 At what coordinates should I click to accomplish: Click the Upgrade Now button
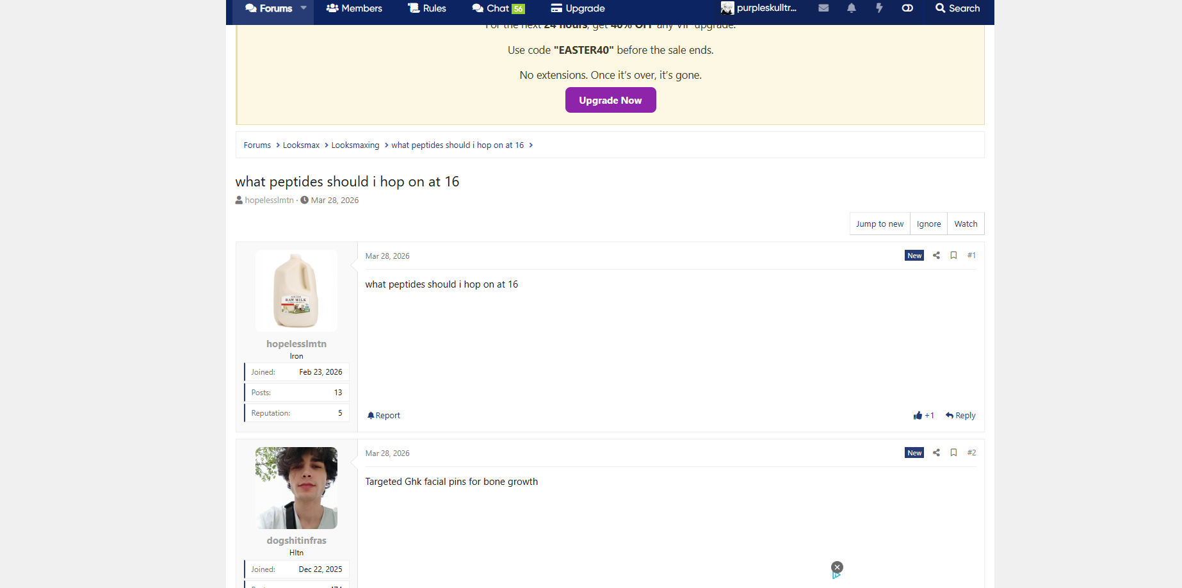pos(610,101)
